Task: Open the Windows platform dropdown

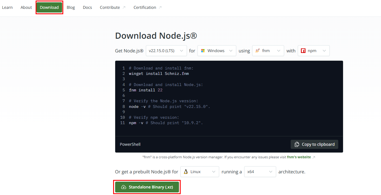Action: pyautogui.click(x=217, y=51)
